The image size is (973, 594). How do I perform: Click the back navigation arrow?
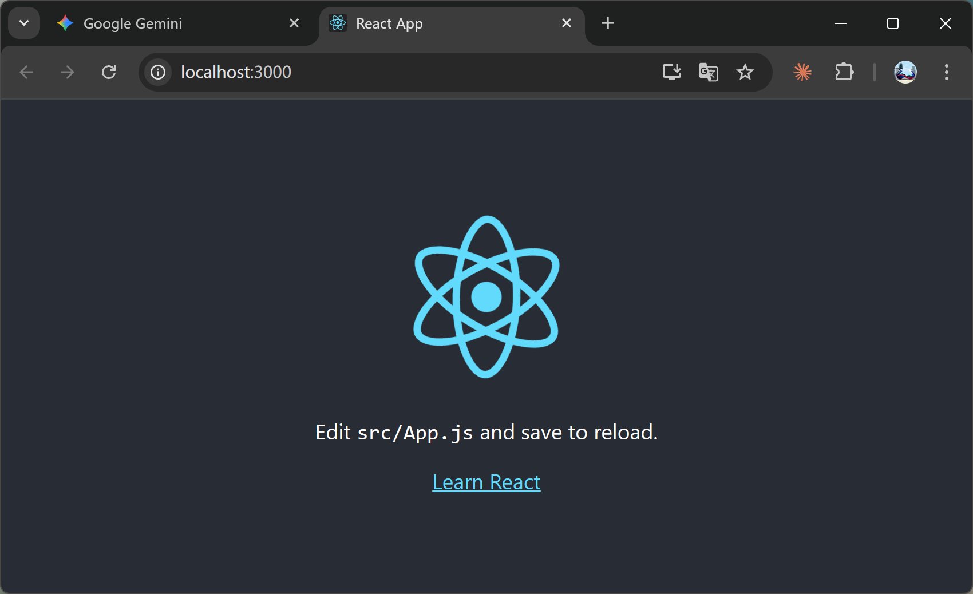pos(26,72)
